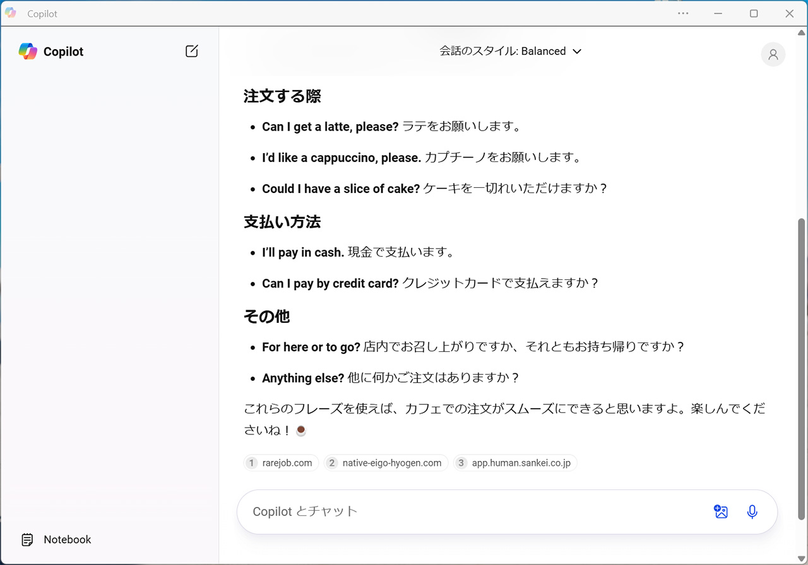
Task: Maximize the Copilot window
Action: (x=754, y=13)
